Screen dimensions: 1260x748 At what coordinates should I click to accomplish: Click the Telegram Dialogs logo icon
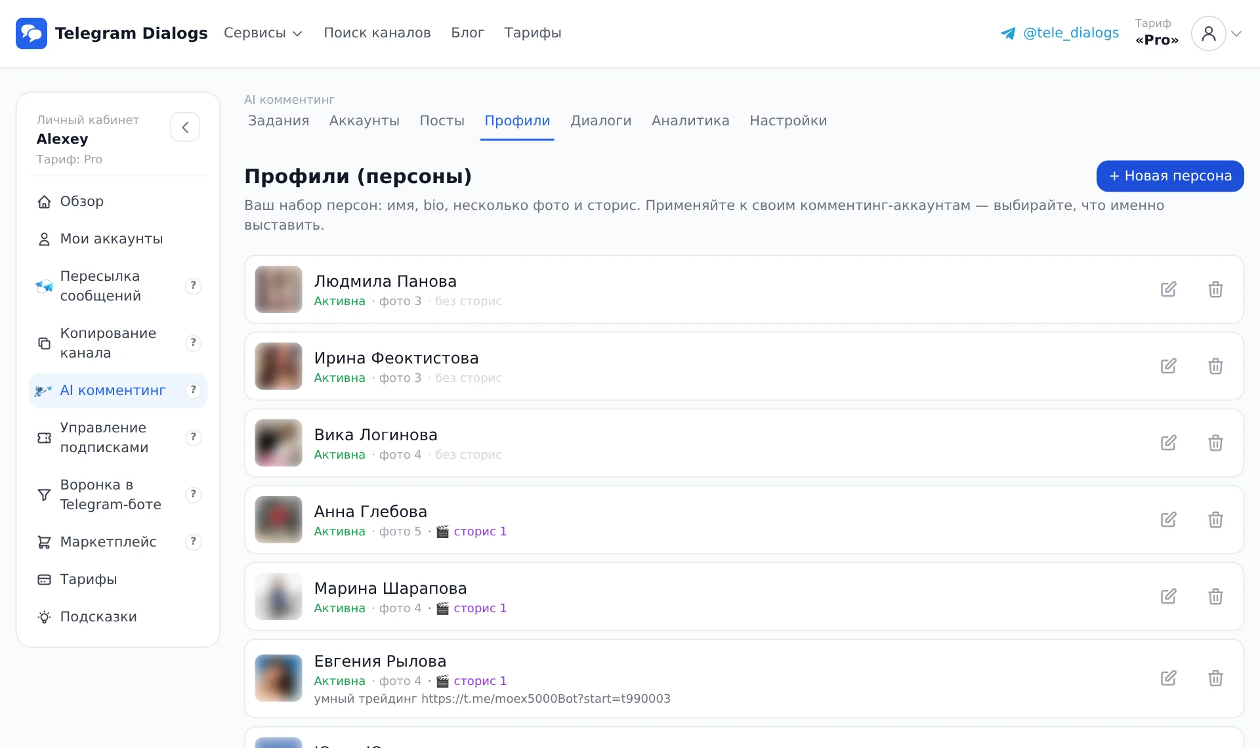click(31, 33)
